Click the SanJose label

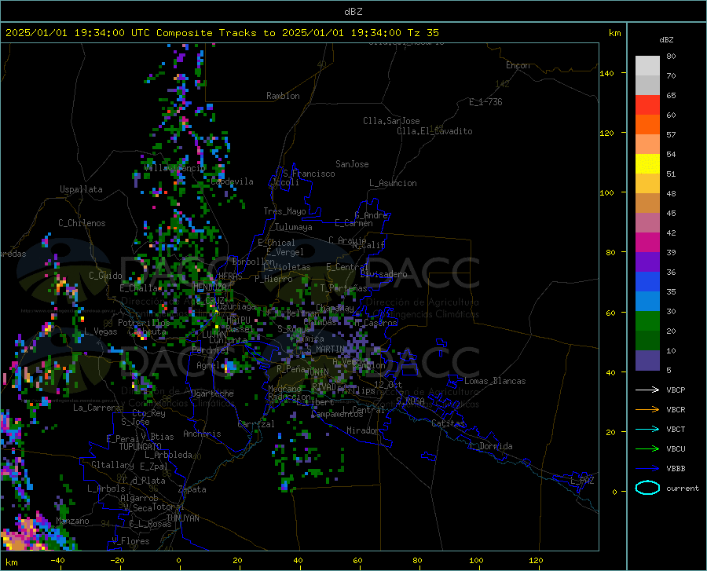(352, 164)
